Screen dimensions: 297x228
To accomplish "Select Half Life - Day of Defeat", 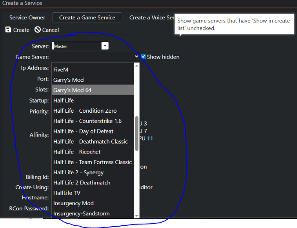I will [83, 131].
